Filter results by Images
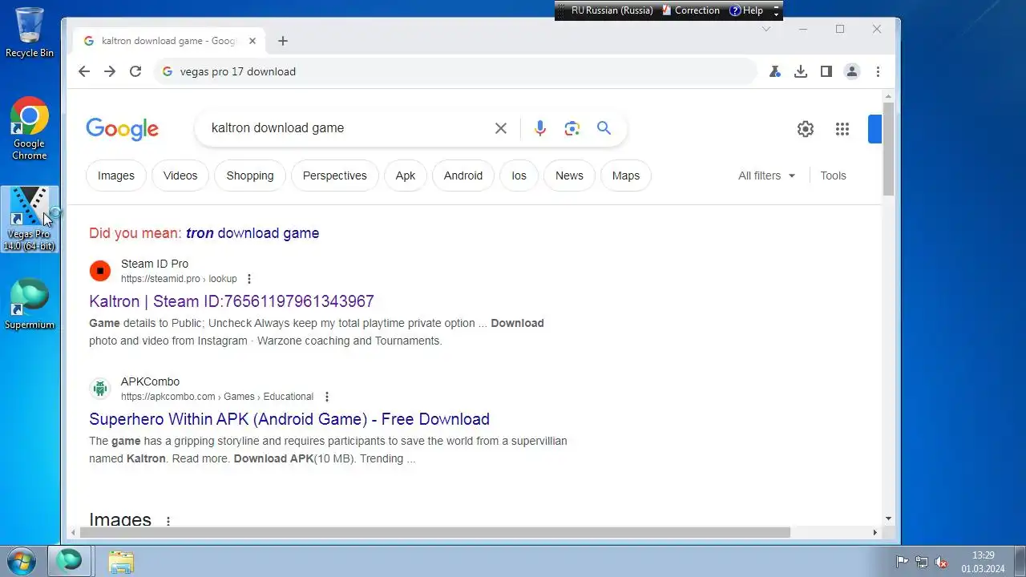Screen dimensions: 1026x577 point(116,176)
